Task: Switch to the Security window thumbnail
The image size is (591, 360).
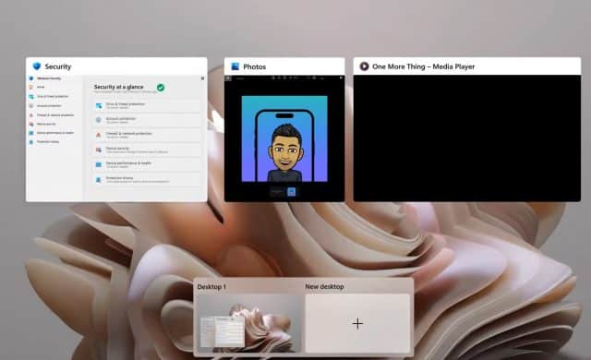Action: tap(116, 129)
